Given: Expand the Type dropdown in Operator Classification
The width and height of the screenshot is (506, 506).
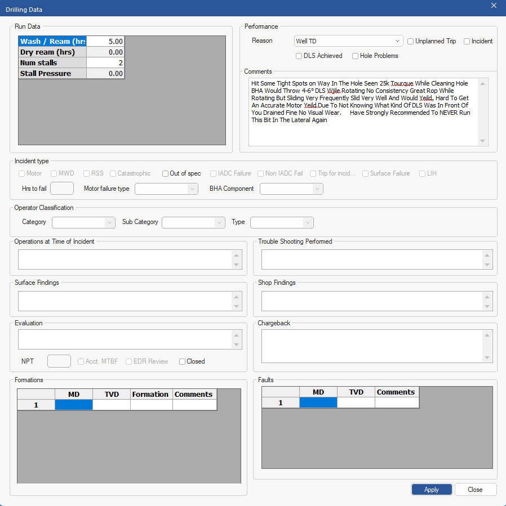Looking at the screenshot, I should click(x=282, y=222).
